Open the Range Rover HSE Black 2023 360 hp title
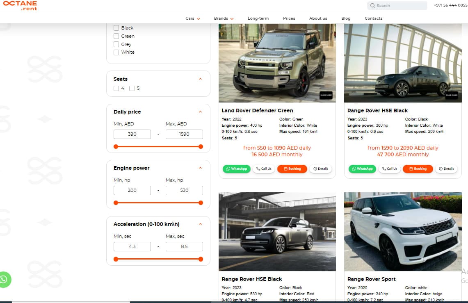This screenshot has width=468, height=303. coord(377,111)
